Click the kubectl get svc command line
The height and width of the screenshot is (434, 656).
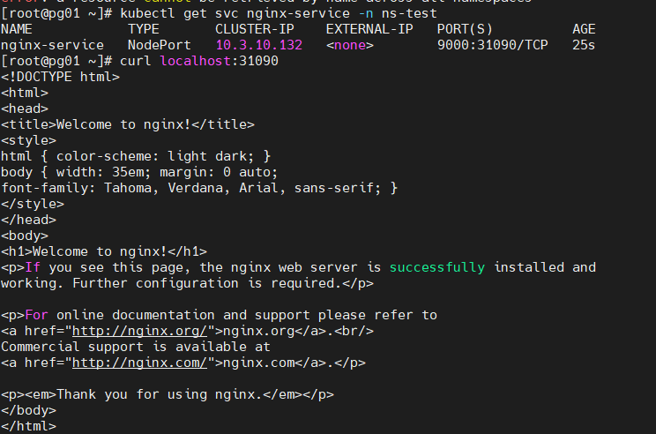pyautogui.click(x=279, y=13)
